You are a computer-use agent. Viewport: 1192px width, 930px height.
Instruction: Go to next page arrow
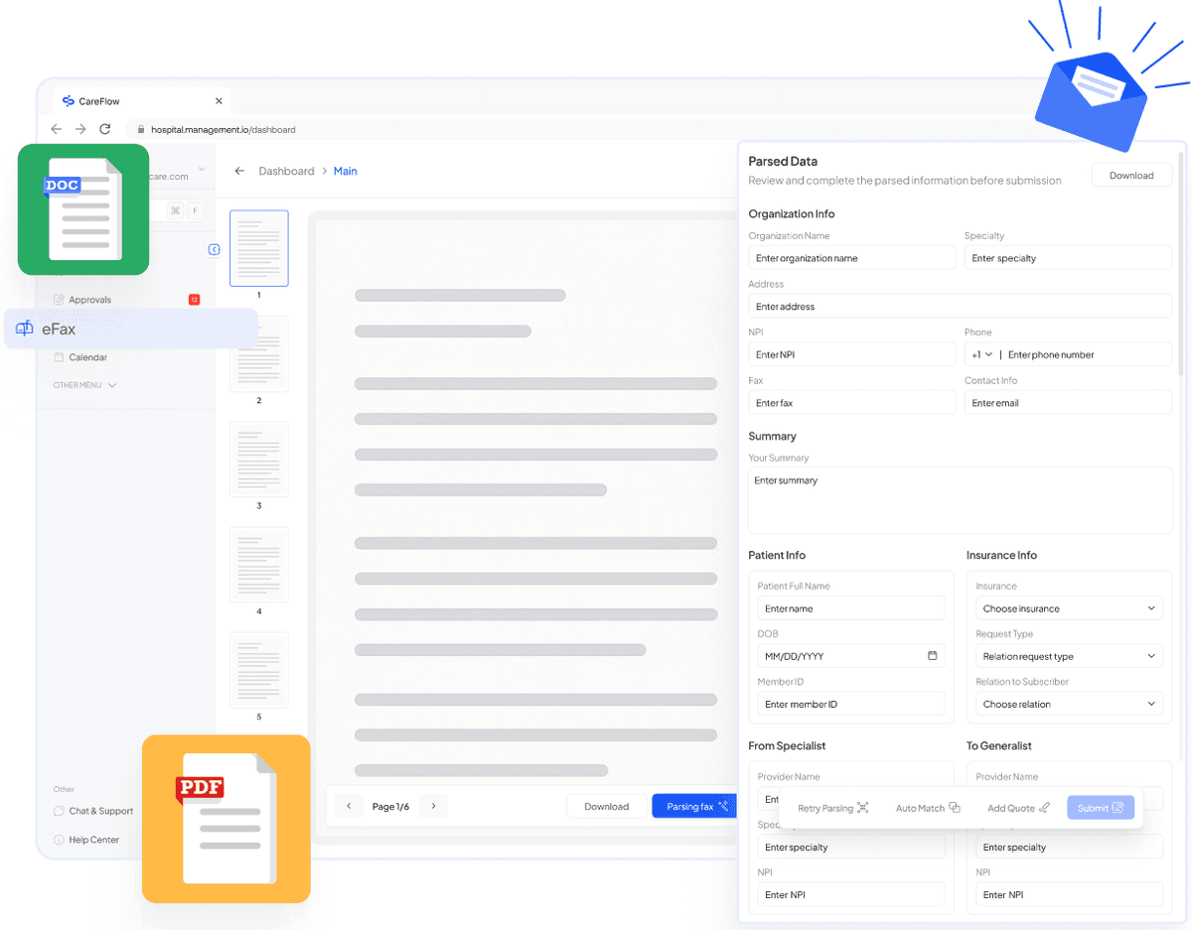pos(433,807)
